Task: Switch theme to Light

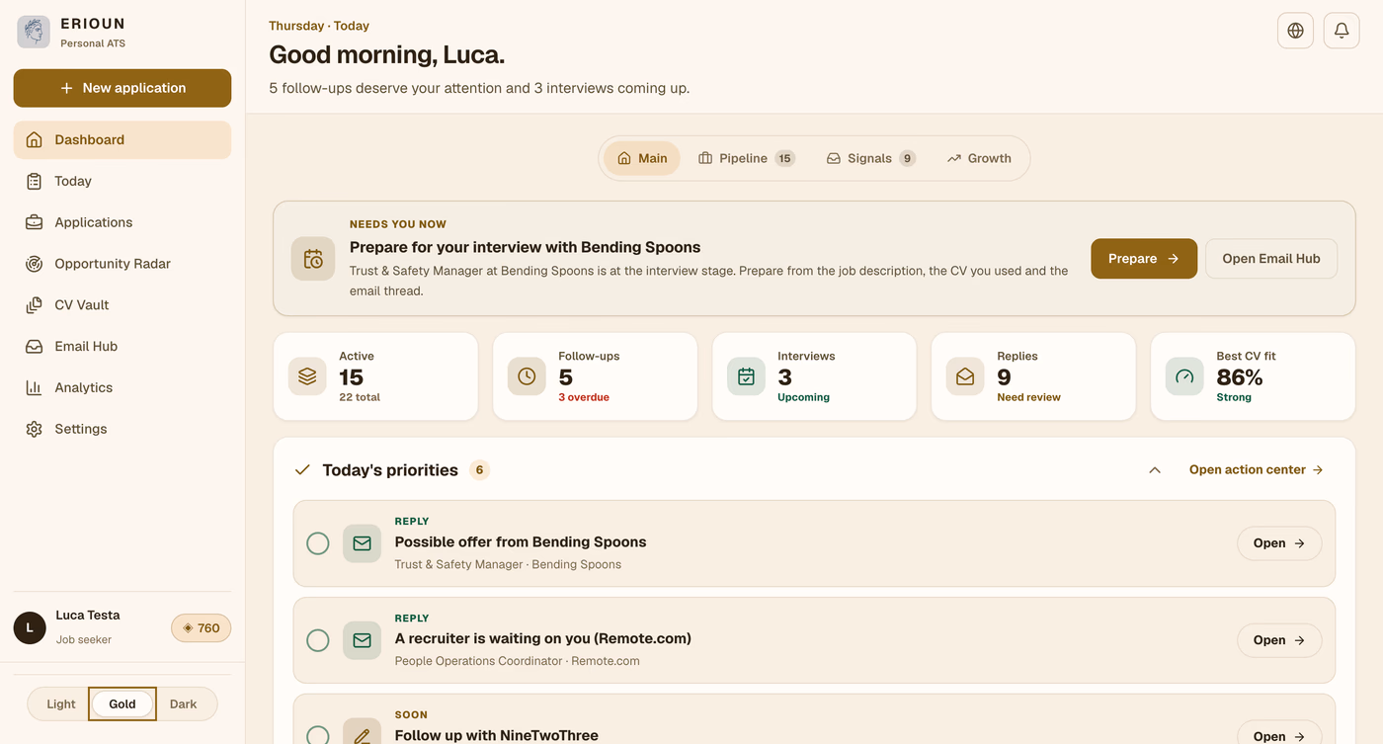Action: pyautogui.click(x=60, y=704)
